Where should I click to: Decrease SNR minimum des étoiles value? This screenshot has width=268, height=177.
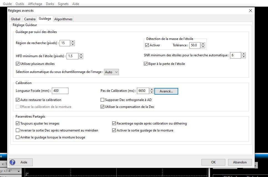pyautogui.click(x=244, y=57)
